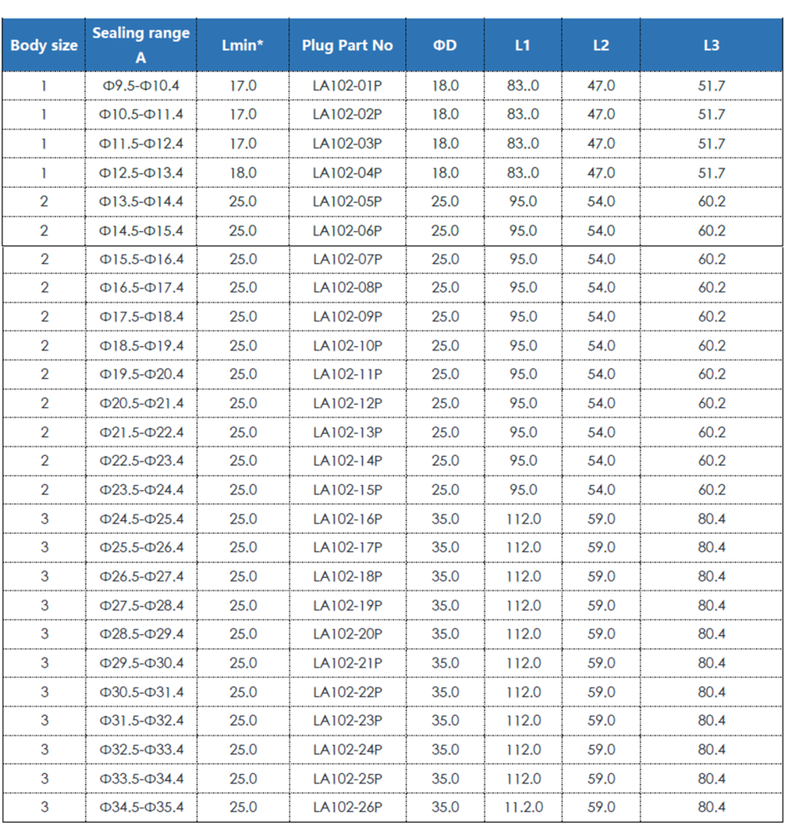Image resolution: width=785 pixels, height=827 pixels.
Task: Click sealing range Φ28.5-Φ29.4
Action: (x=142, y=633)
